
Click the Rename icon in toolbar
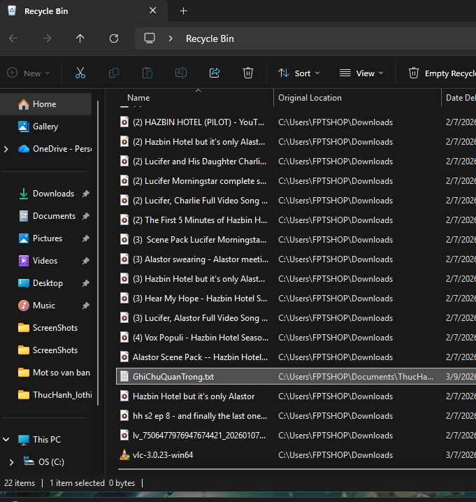click(x=181, y=73)
